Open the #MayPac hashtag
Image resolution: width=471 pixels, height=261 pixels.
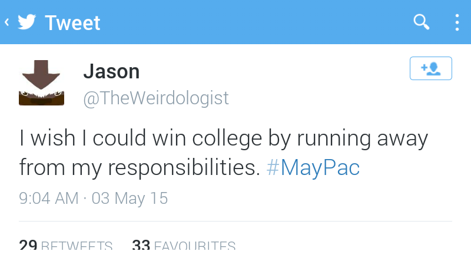point(313,167)
